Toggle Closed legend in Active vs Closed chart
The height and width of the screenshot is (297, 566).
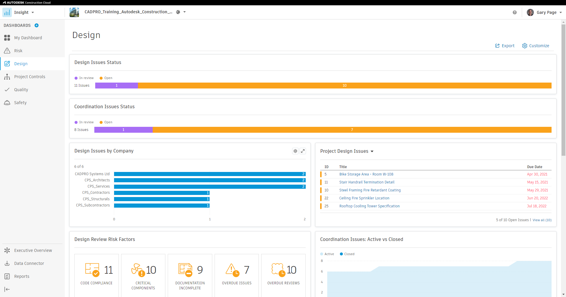(x=347, y=254)
